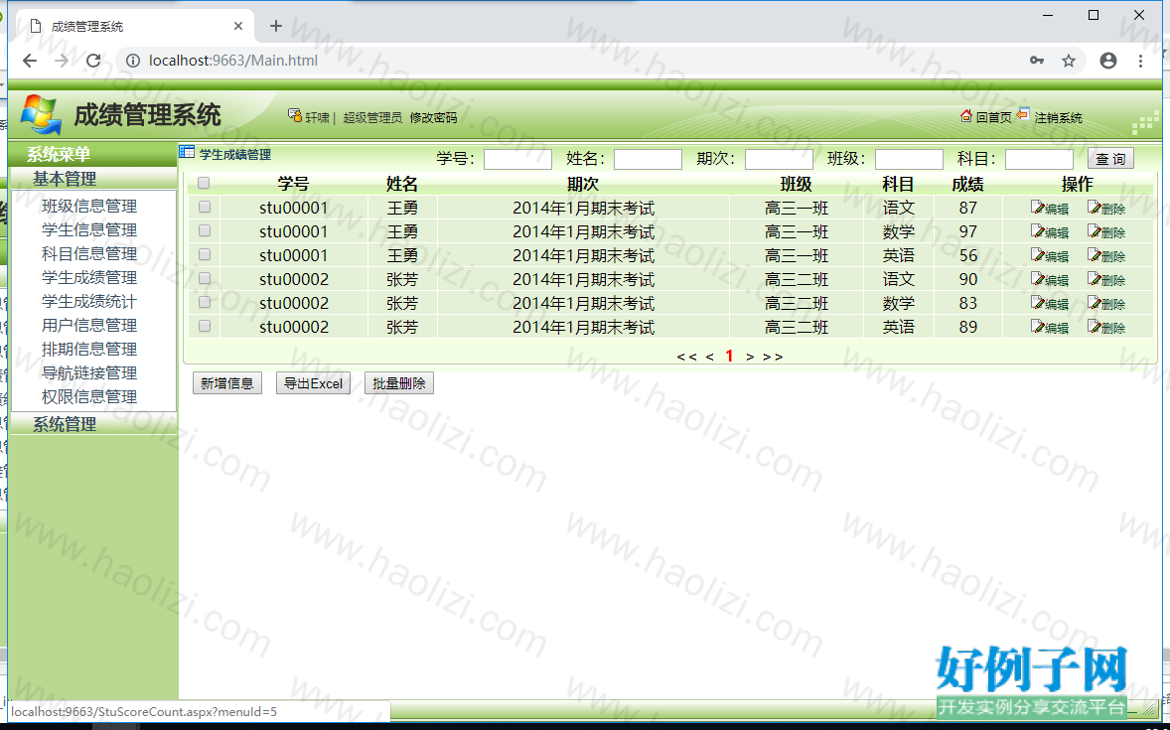Screen dimensions: 1170x730
Task: Toggle the select-all checkbox in table header
Action: (204, 183)
